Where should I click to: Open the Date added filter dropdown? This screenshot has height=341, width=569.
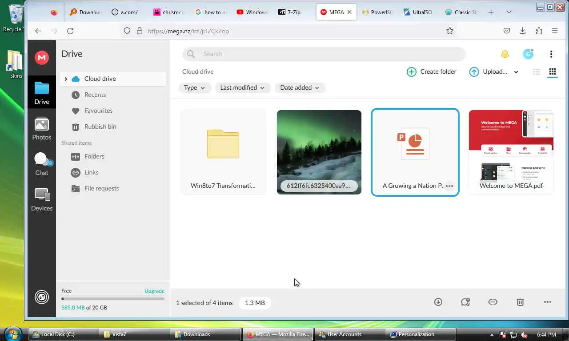click(x=300, y=87)
